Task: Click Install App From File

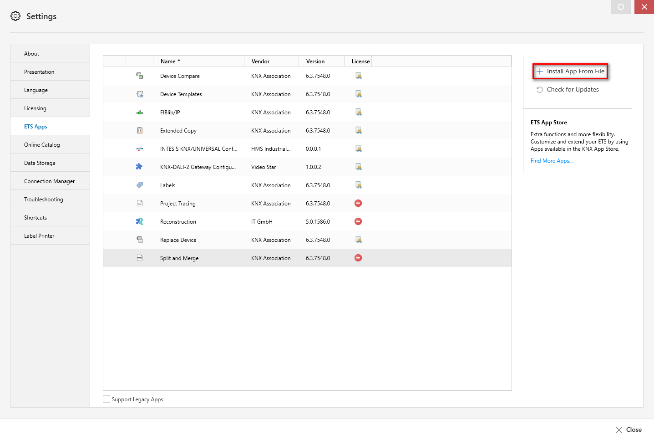Action: point(571,72)
